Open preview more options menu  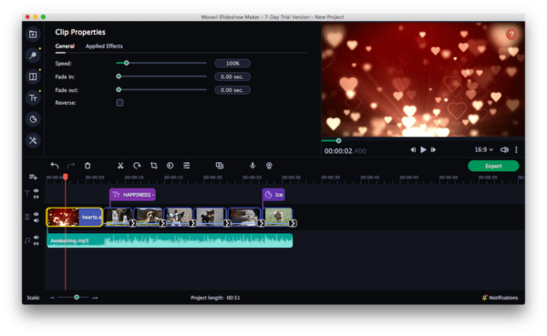point(516,150)
